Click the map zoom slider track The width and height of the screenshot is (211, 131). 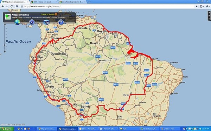point(5,38)
